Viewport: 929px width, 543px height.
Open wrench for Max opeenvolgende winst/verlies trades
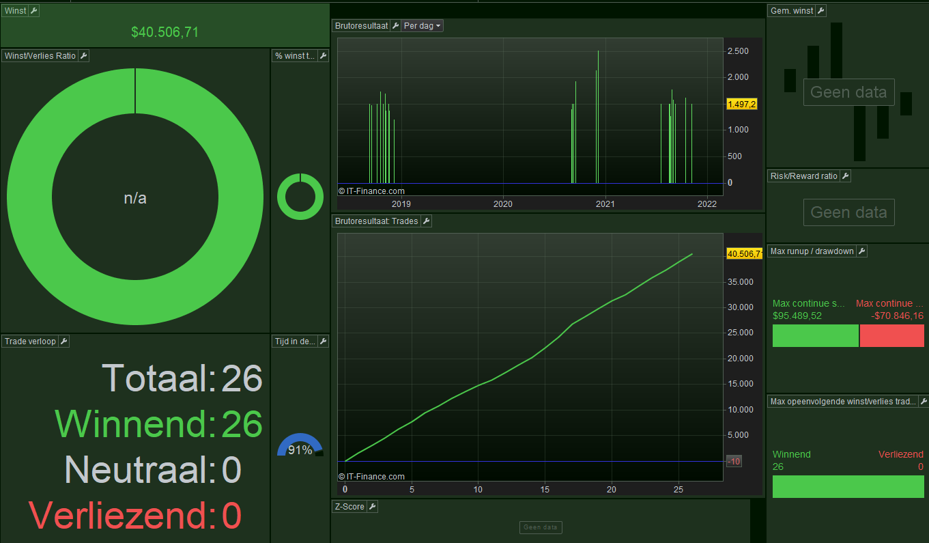tap(924, 402)
